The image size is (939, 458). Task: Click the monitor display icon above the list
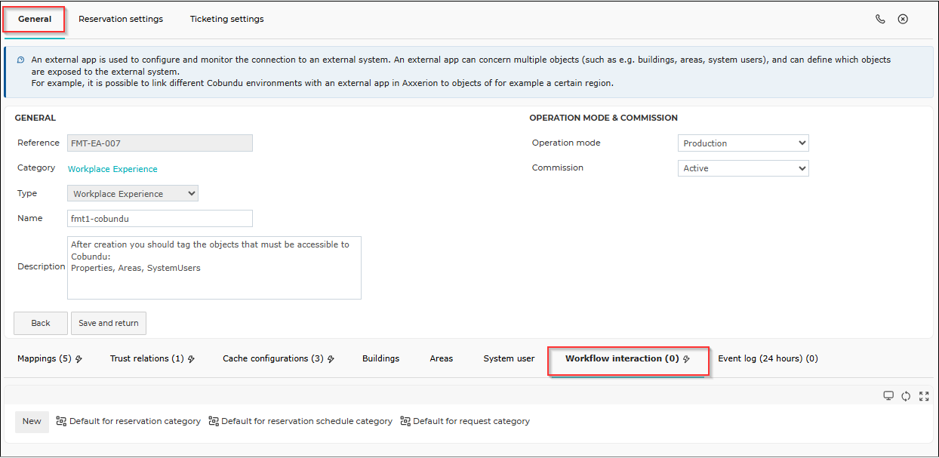pyautogui.click(x=888, y=396)
